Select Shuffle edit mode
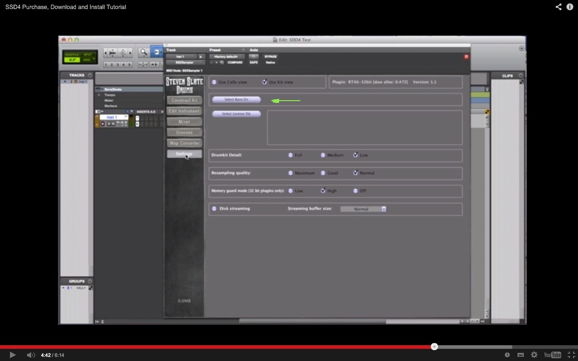The height and width of the screenshot is (361, 578). pyautogui.click(x=72, y=55)
